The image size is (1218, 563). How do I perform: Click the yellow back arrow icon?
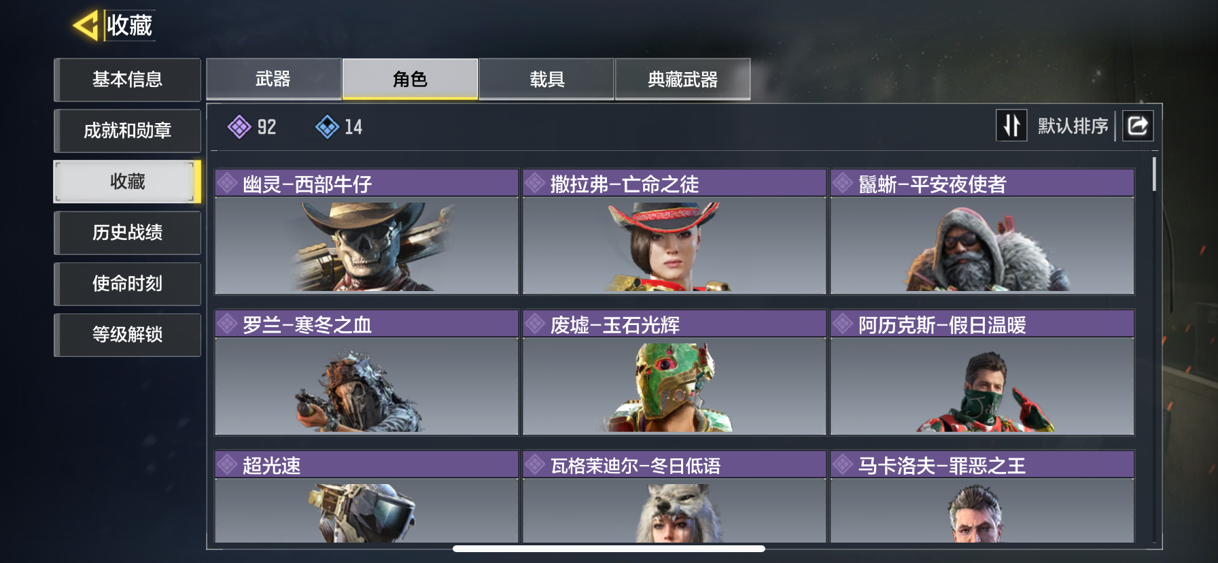86,26
